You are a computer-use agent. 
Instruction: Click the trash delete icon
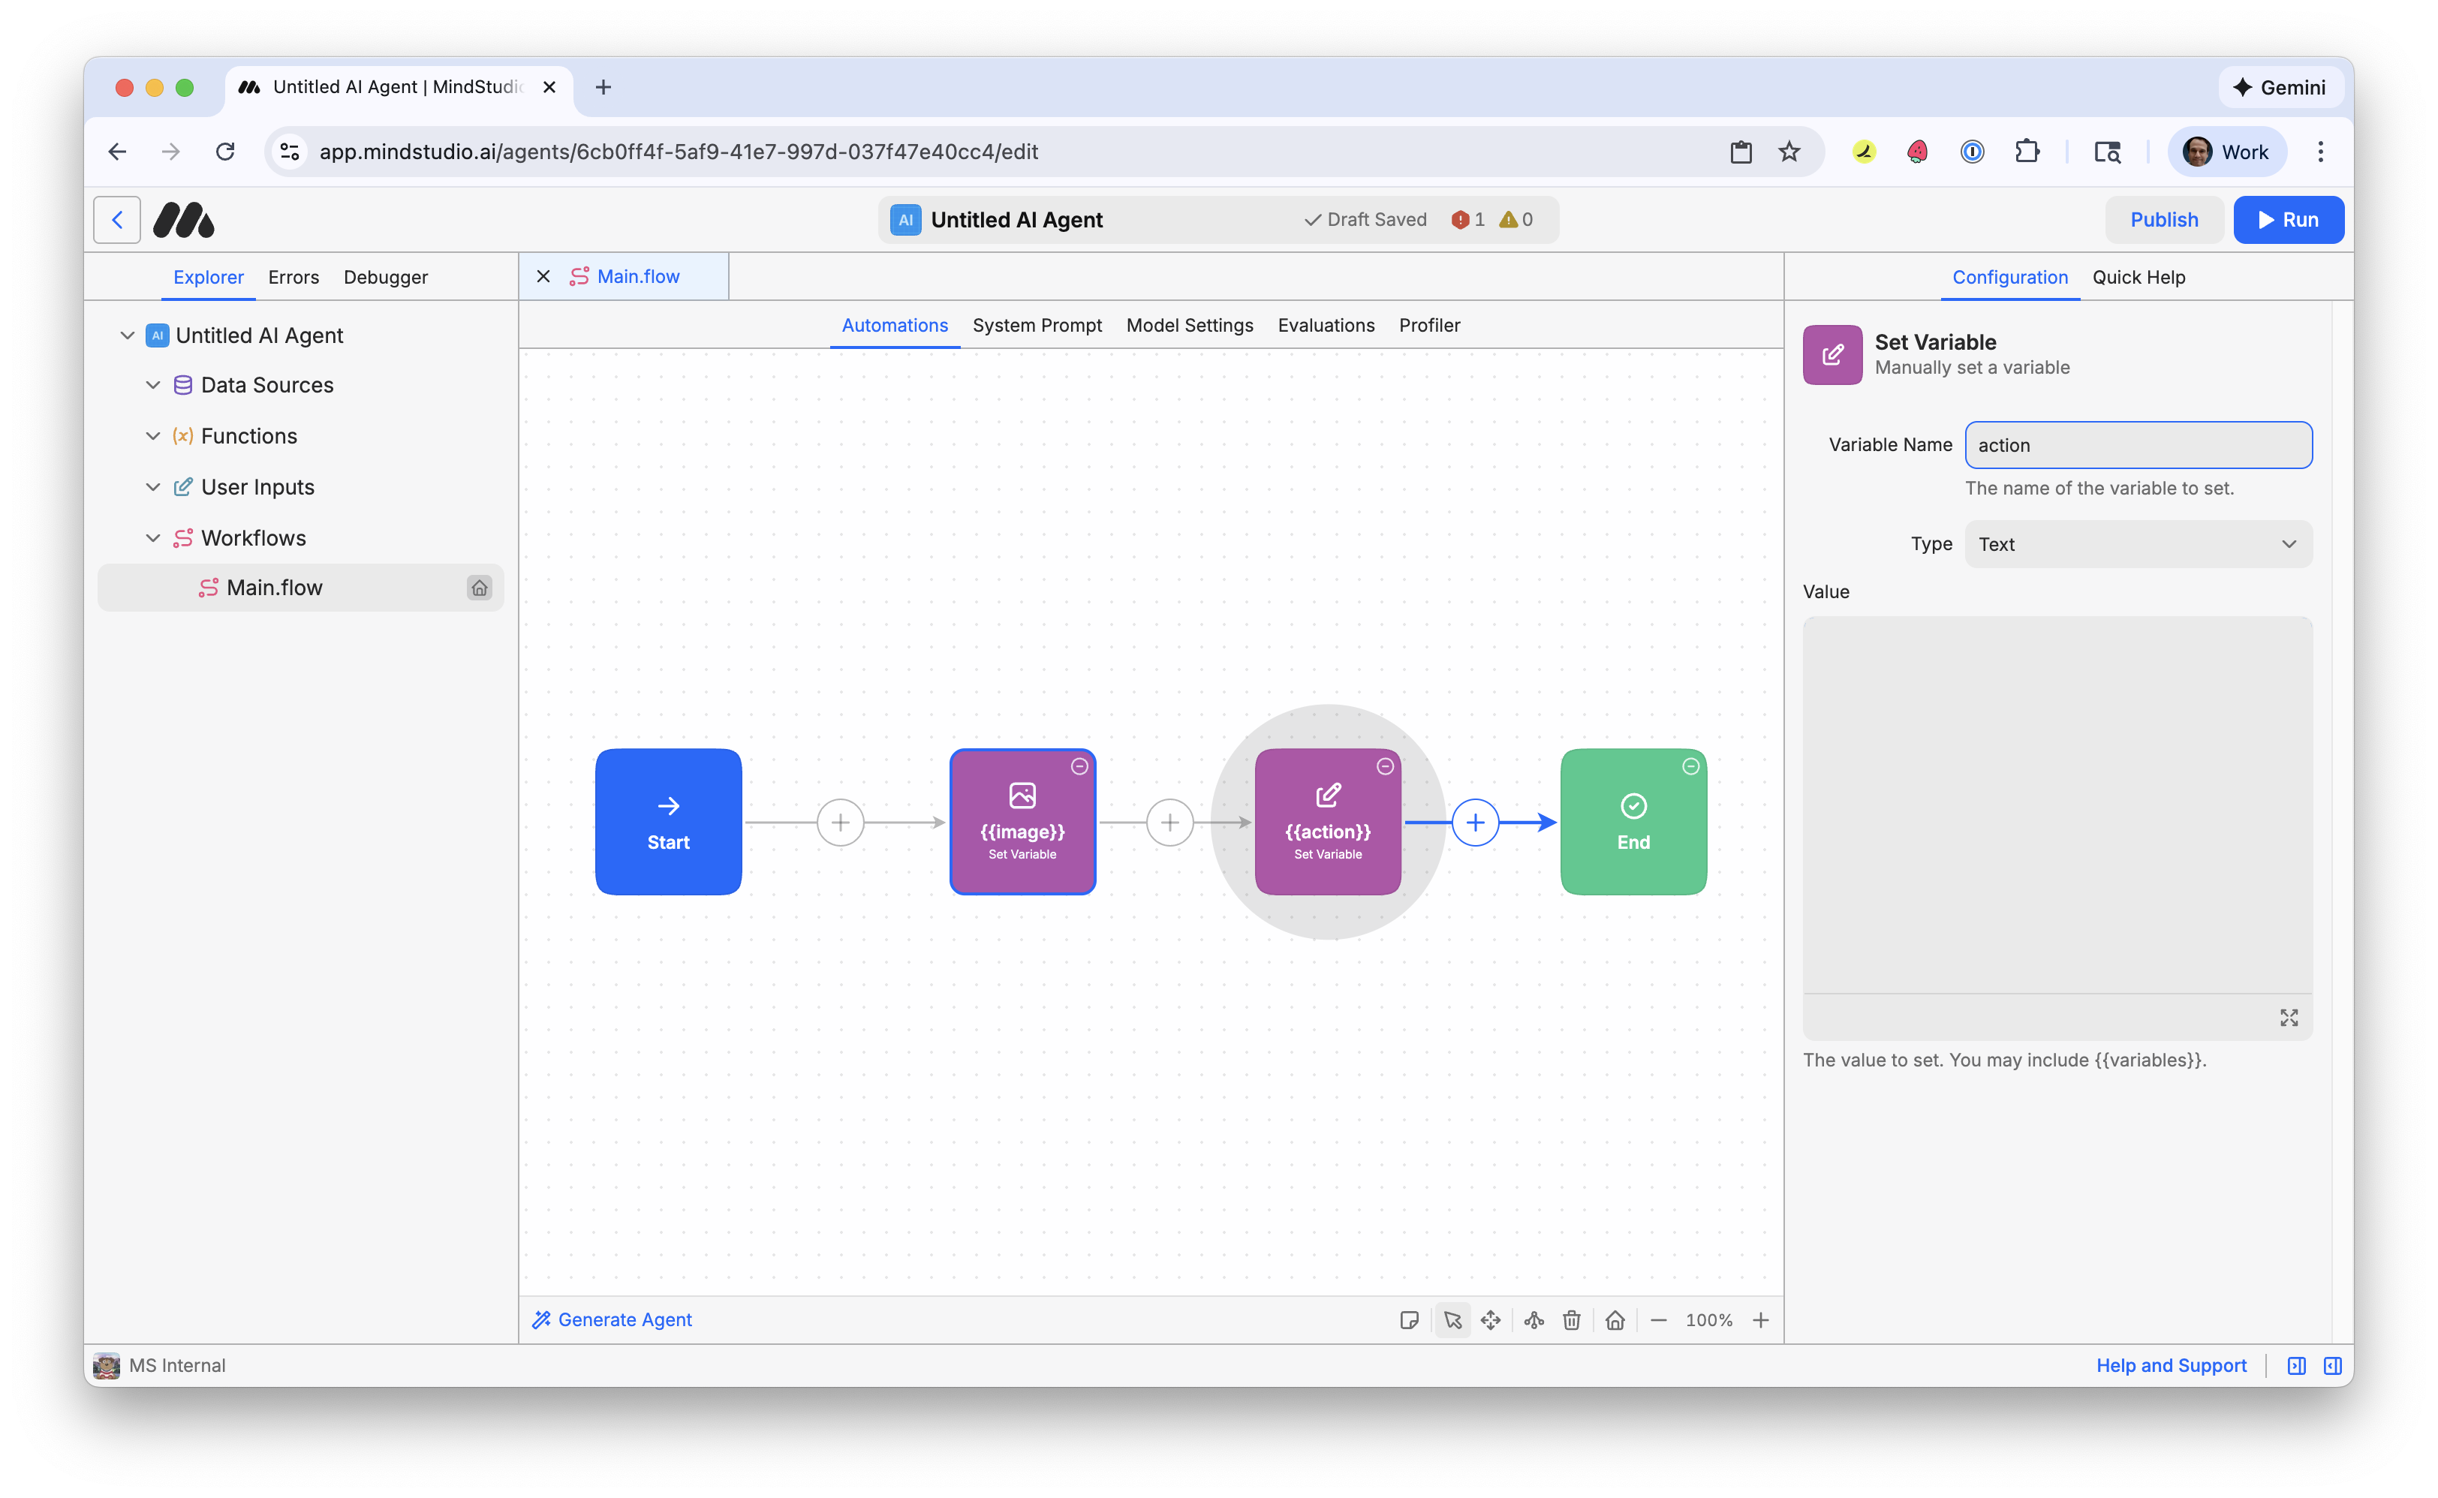[x=1571, y=1319]
